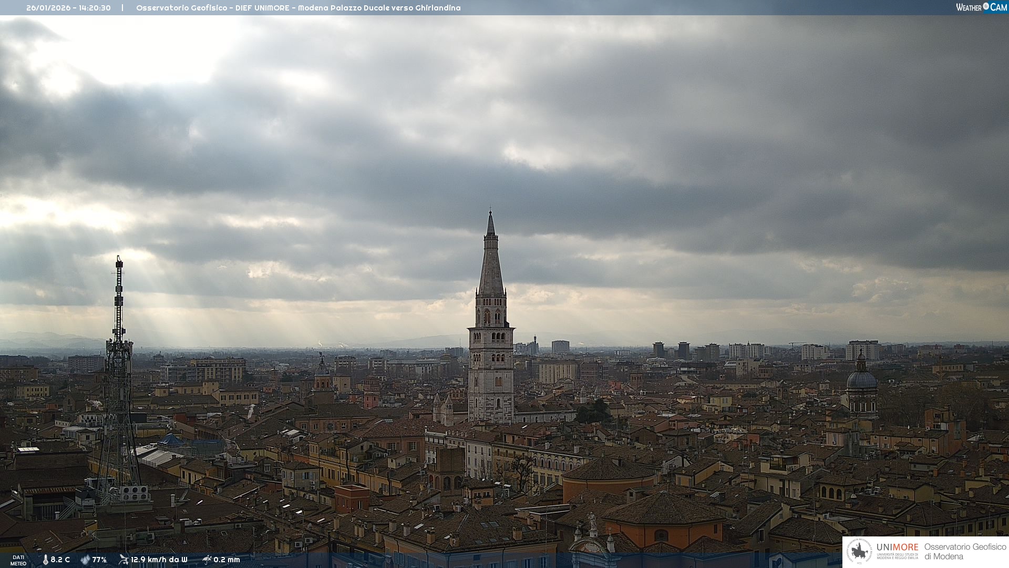
Task: Click the 77% humidity value
Action: [99, 560]
